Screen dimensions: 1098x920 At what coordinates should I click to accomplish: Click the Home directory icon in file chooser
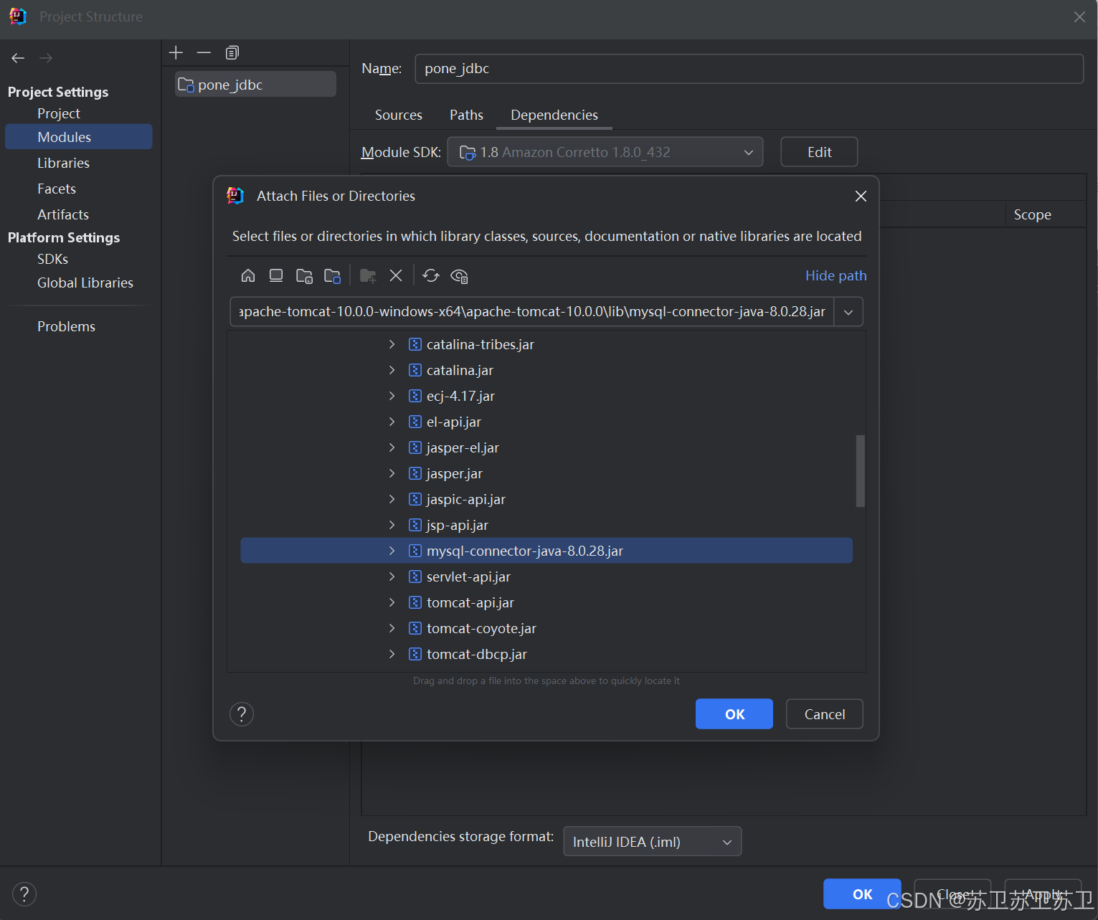[248, 276]
